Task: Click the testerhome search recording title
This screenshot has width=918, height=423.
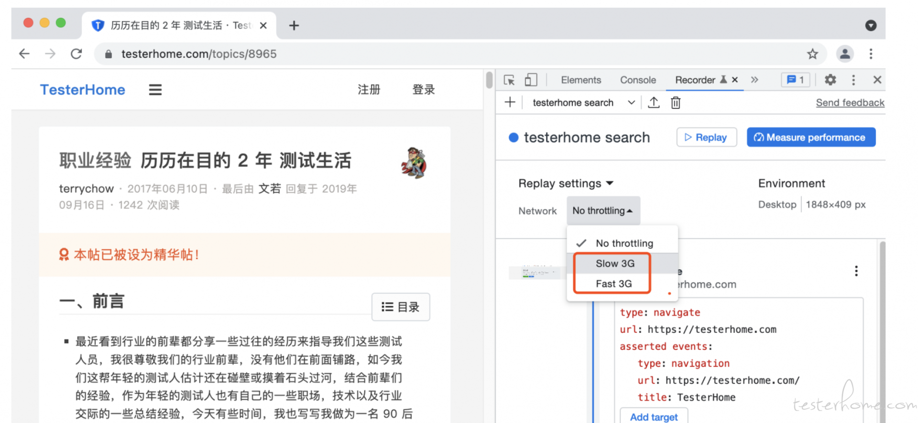Action: tap(587, 137)
